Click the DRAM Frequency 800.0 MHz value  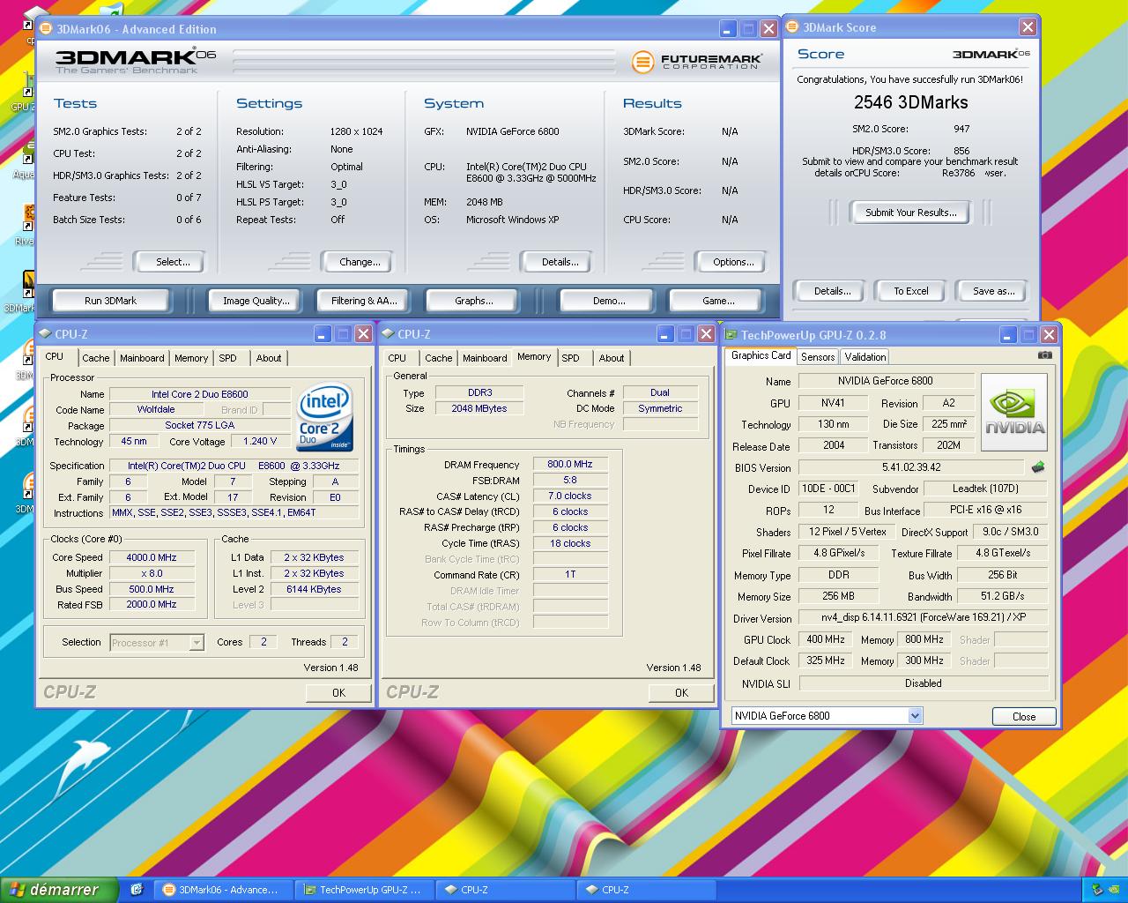(570, 464)
